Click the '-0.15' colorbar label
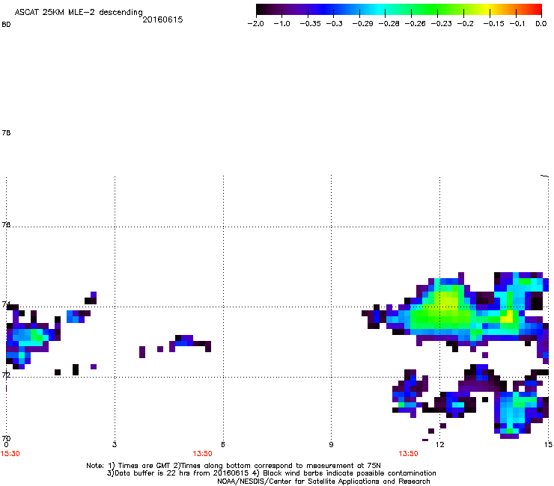 tap(493, 24)
